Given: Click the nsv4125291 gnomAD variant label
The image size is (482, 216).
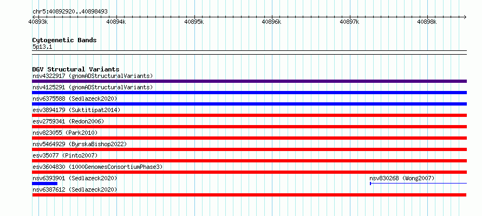Looking at the screenshot, I should click(93, 87).
